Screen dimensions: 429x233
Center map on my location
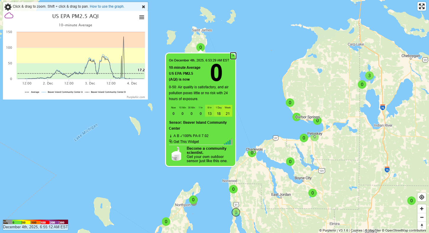click(x=422, y=197)
